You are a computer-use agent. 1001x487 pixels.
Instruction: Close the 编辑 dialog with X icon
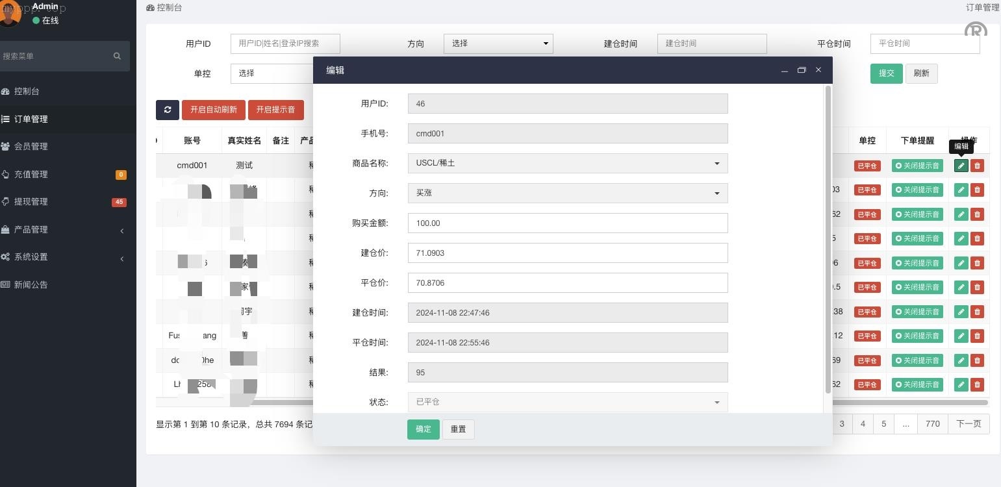pyautogui.click(x=818, y=70)
